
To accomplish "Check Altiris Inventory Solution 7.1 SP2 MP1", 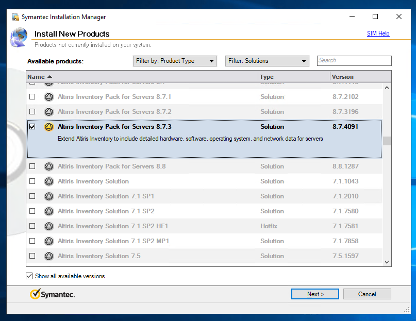I will pyautogui.click(x=32, y=241).
